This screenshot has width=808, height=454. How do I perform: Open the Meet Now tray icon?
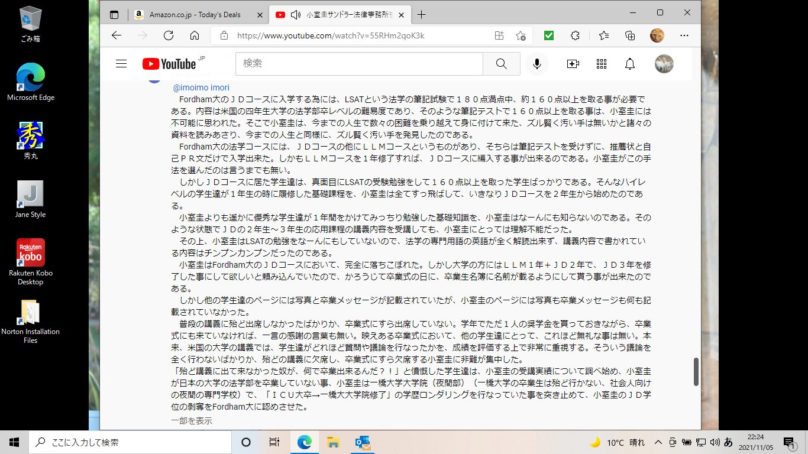pos(673,442)
